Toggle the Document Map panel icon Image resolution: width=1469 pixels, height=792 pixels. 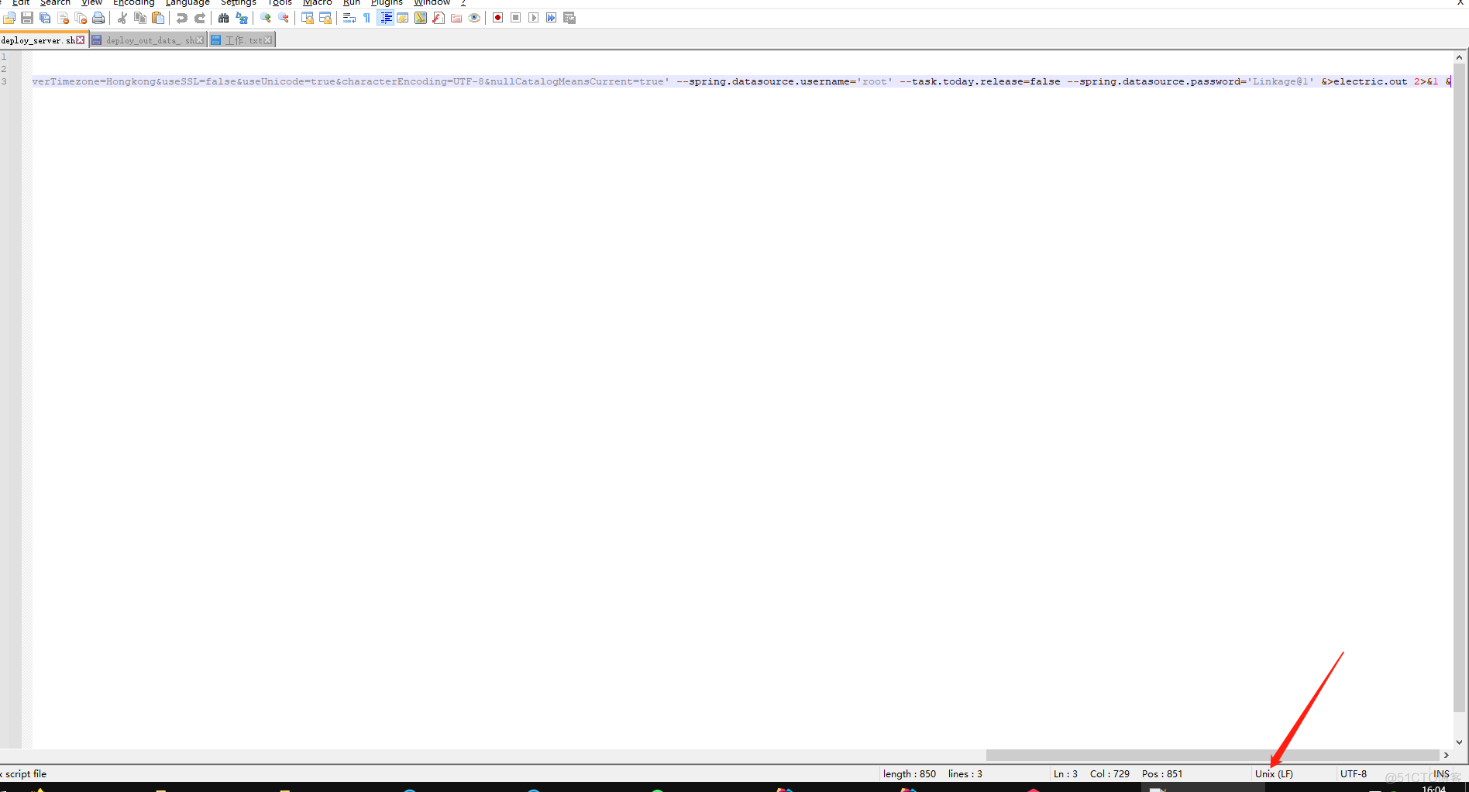click(x=421, y=18)
